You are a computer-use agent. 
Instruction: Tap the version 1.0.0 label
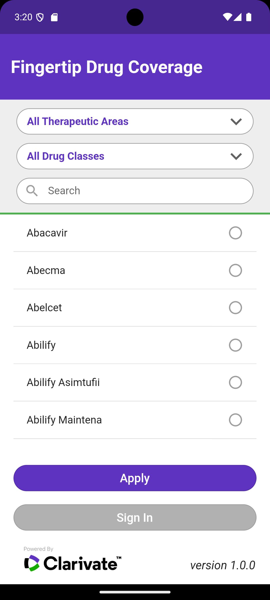(x=222, y=565)
